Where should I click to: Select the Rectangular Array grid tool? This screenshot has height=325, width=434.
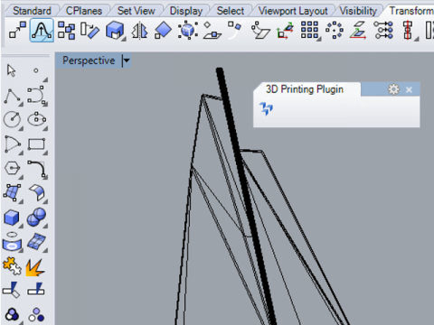click(x=309, y=30)
